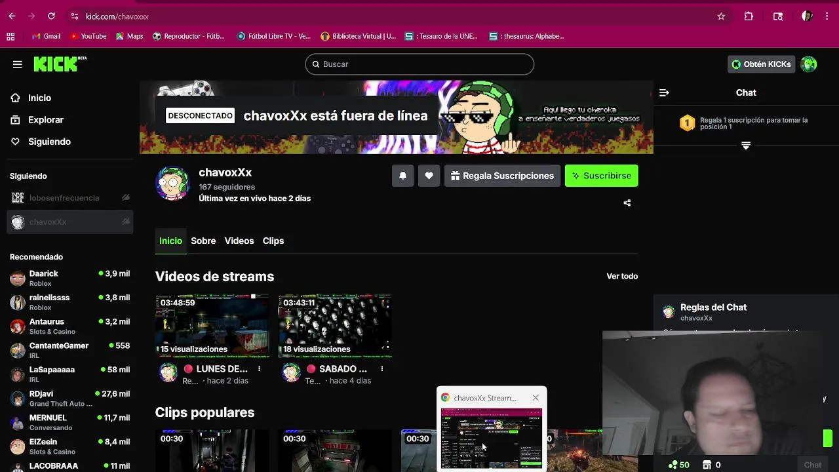The width and height of the screenshot is (839, 472).
Task: Open rainelissss recommended channel
Action: click(69, 302)
